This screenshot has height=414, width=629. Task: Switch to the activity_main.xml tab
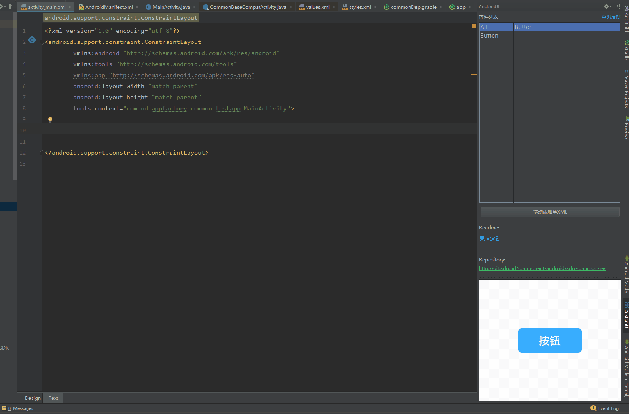[46, 7]
